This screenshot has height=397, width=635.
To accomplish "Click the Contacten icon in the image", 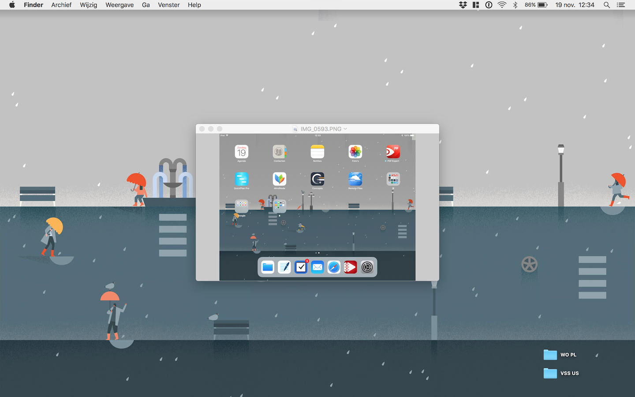I will pos(280,152).
